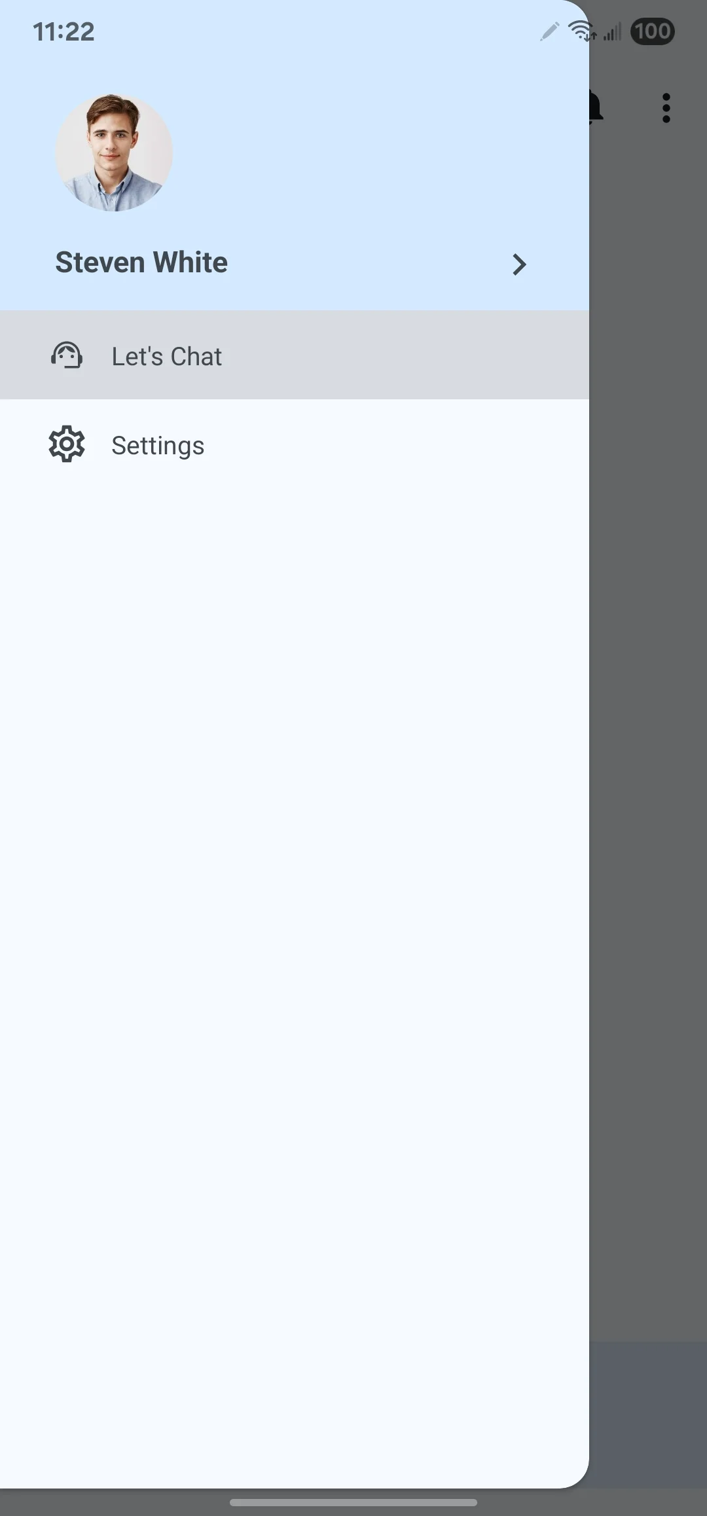View Steven White's profile photo
This screenshot has width=707, height=1516.
click(114, 153)
